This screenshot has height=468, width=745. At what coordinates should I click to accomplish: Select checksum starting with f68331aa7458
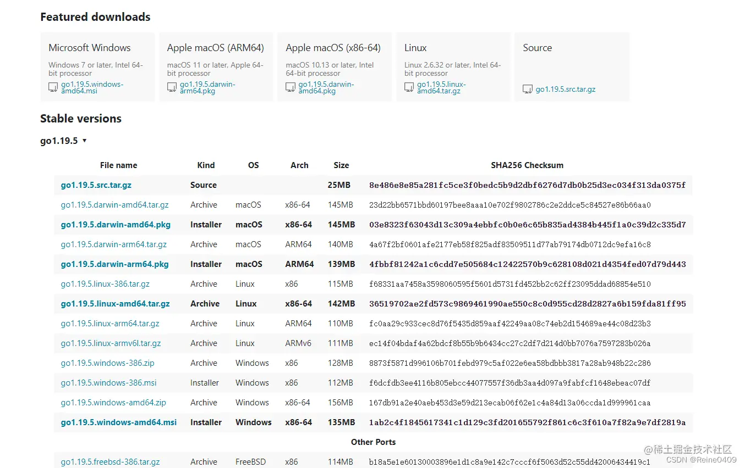click(x=510, y=284)
